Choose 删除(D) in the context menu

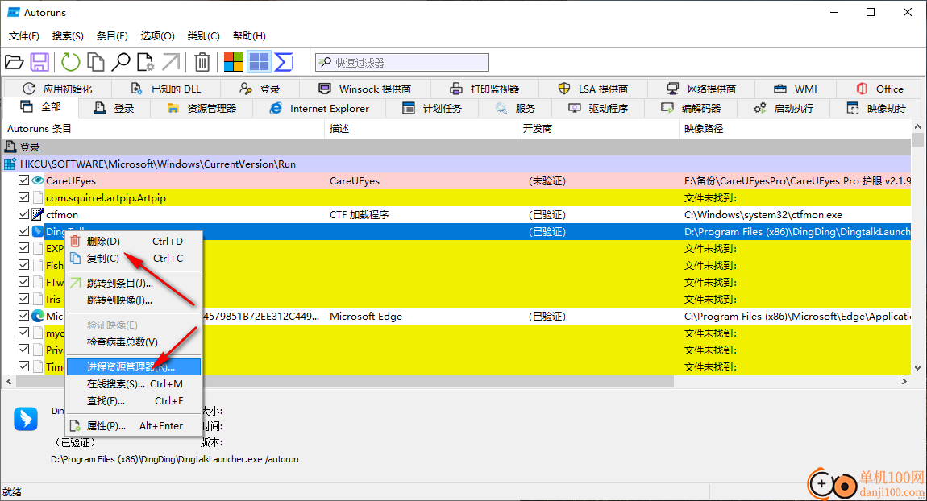(134, 241)
